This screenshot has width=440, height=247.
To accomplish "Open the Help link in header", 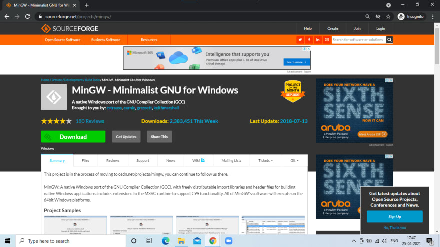I will (308, 28).
